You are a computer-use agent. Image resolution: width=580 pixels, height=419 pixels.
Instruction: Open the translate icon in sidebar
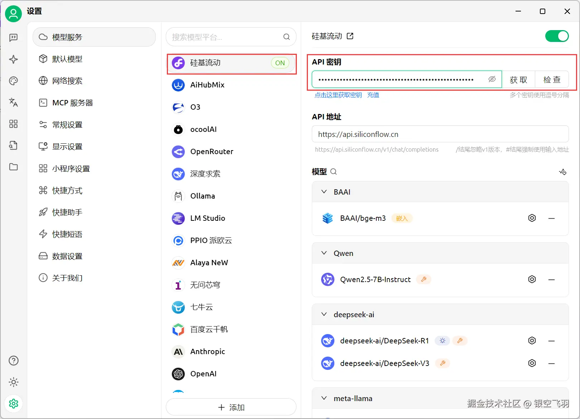[14, 103]
